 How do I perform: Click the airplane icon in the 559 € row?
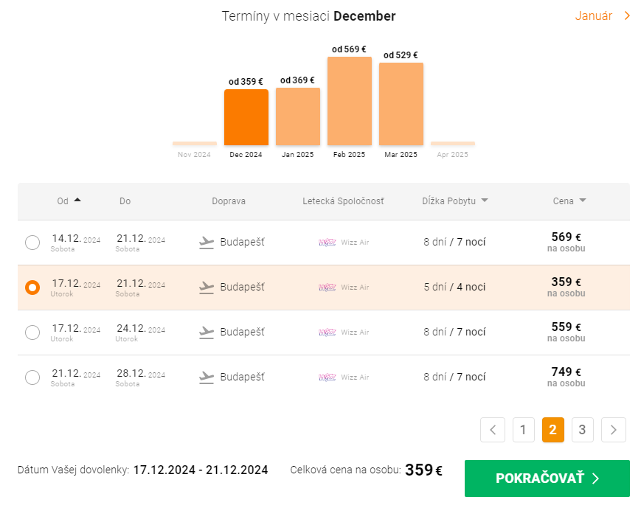[x=207, y=333]
